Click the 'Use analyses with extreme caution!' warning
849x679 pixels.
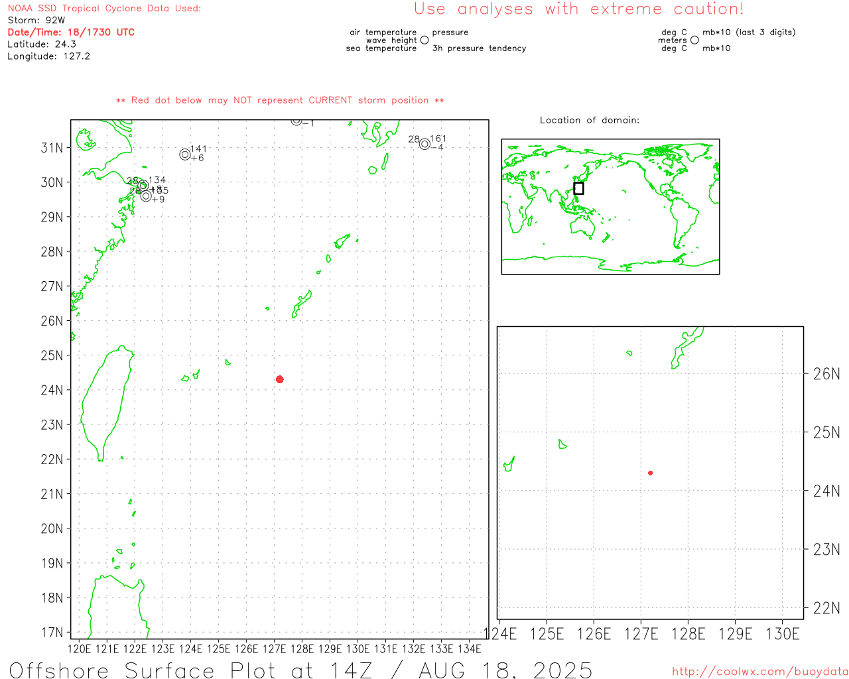[579, 9]
